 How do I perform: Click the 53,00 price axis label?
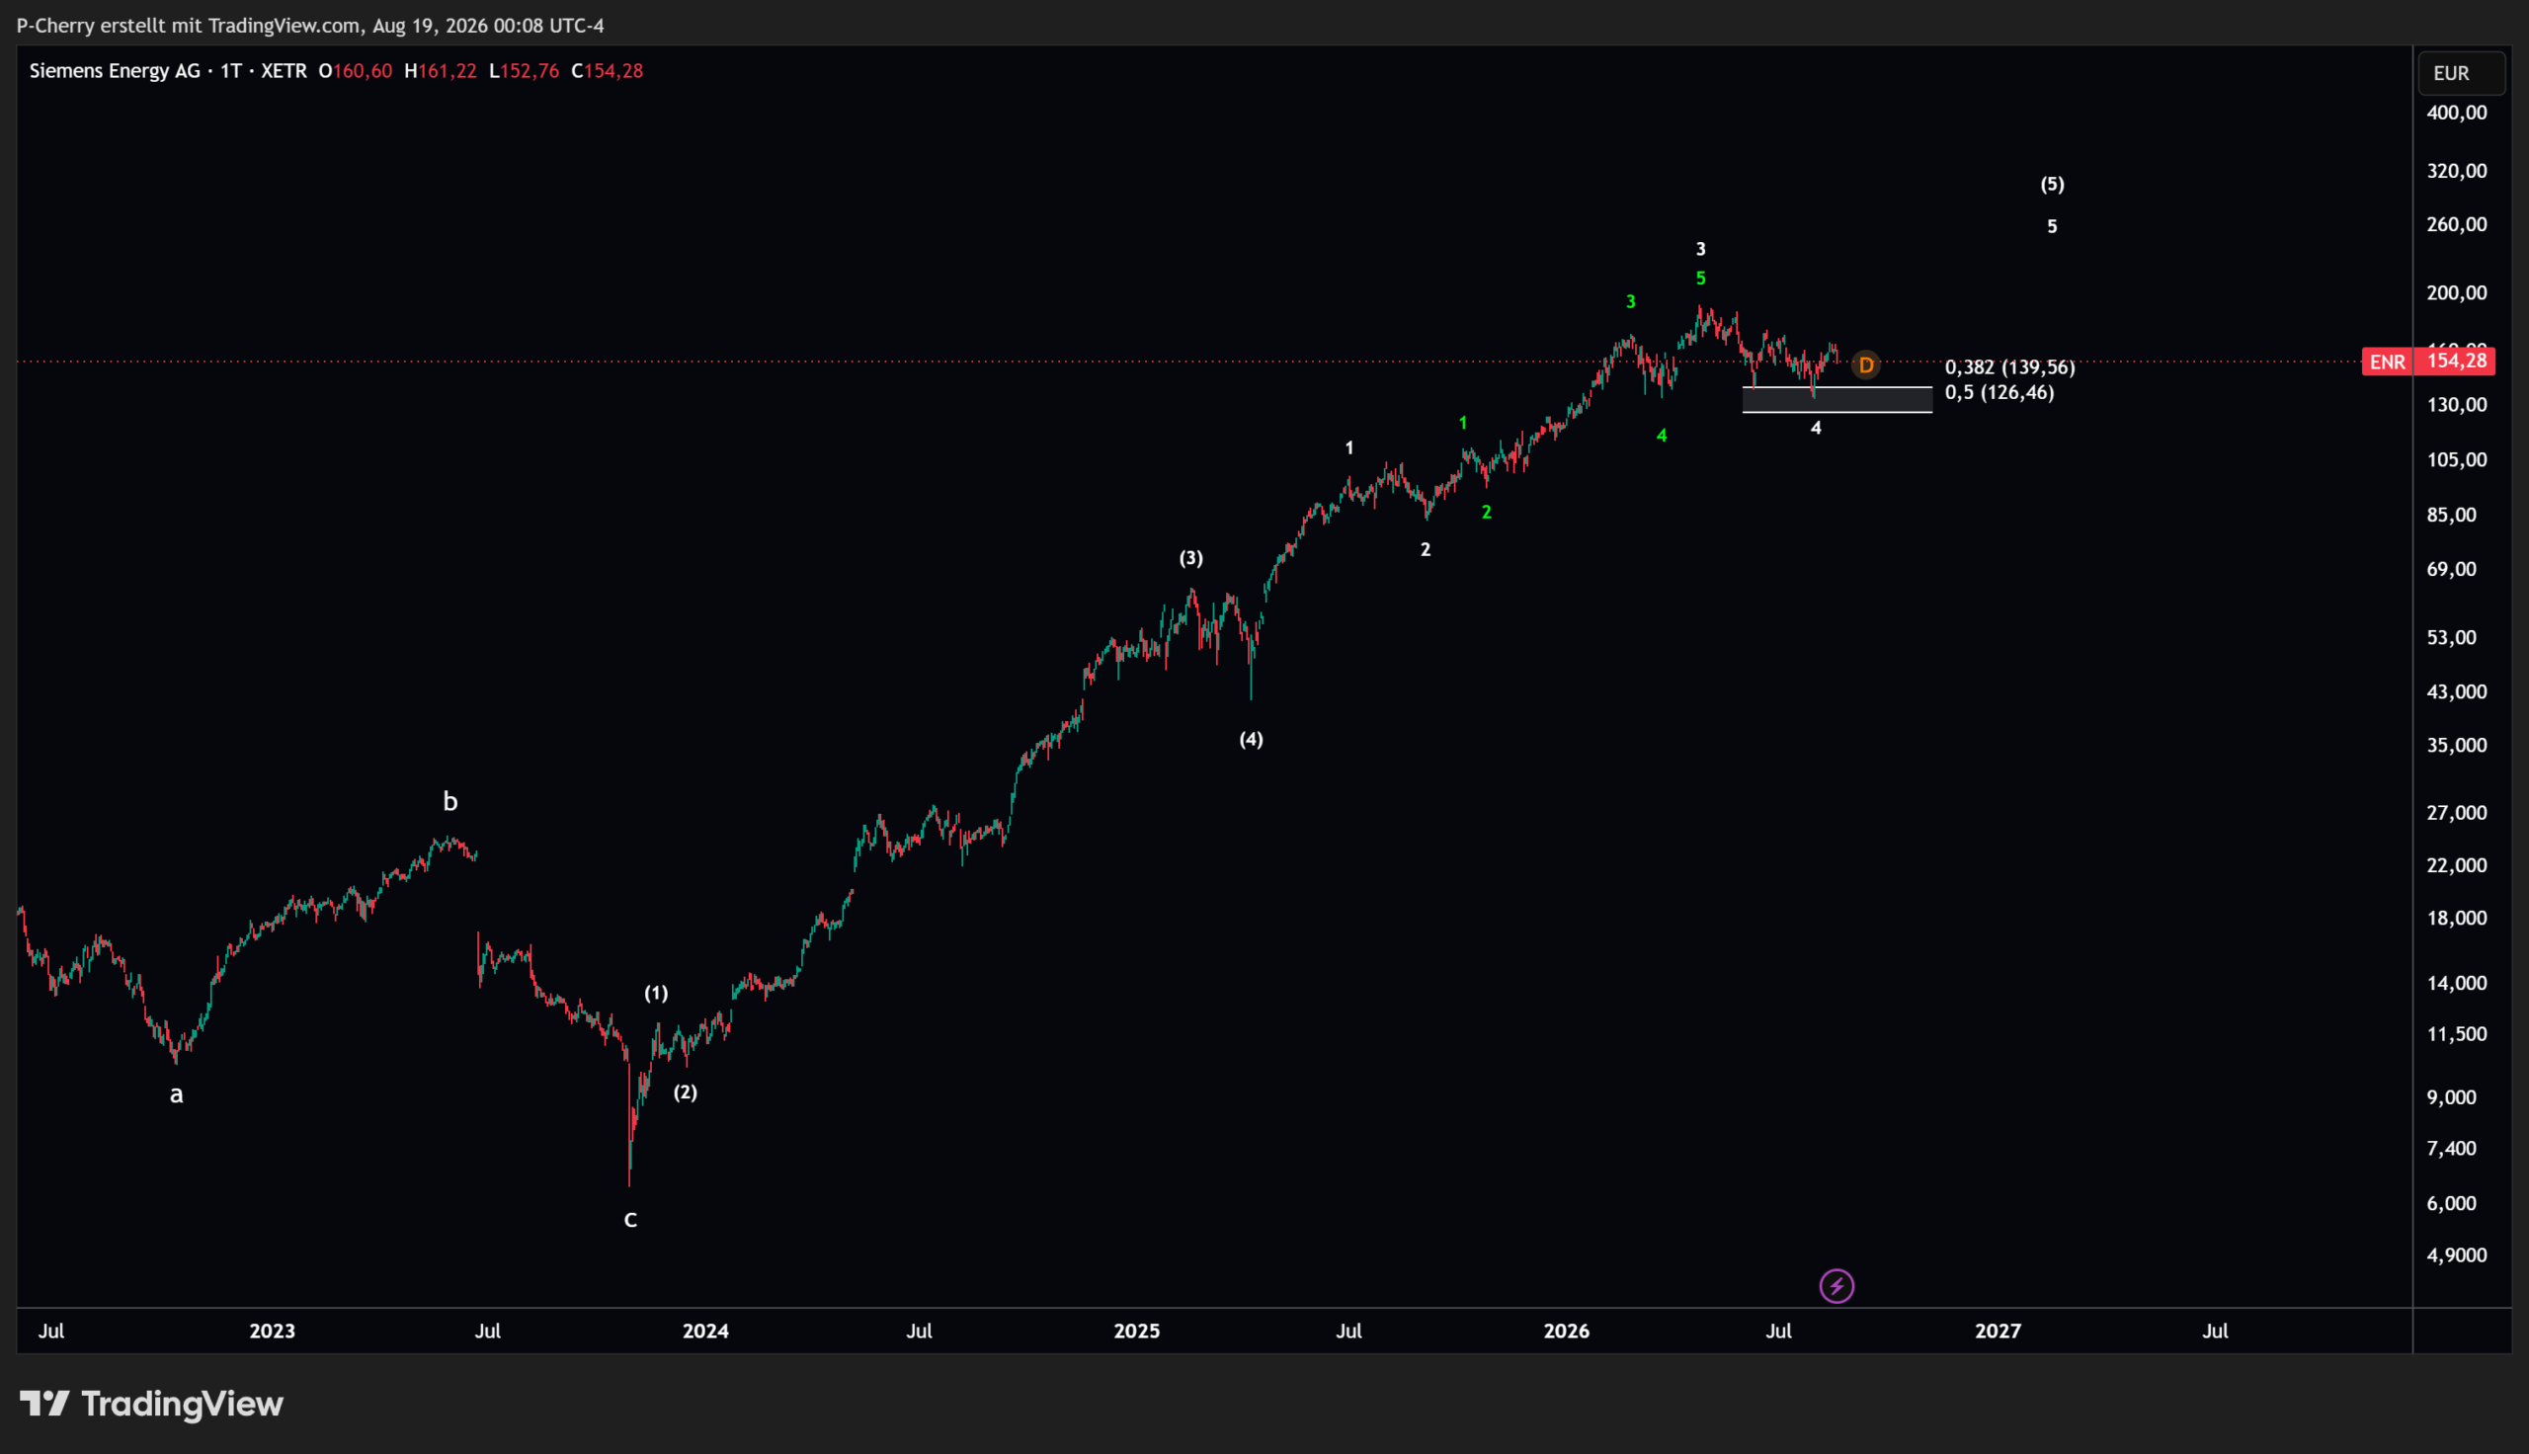tap(2452, 637)
